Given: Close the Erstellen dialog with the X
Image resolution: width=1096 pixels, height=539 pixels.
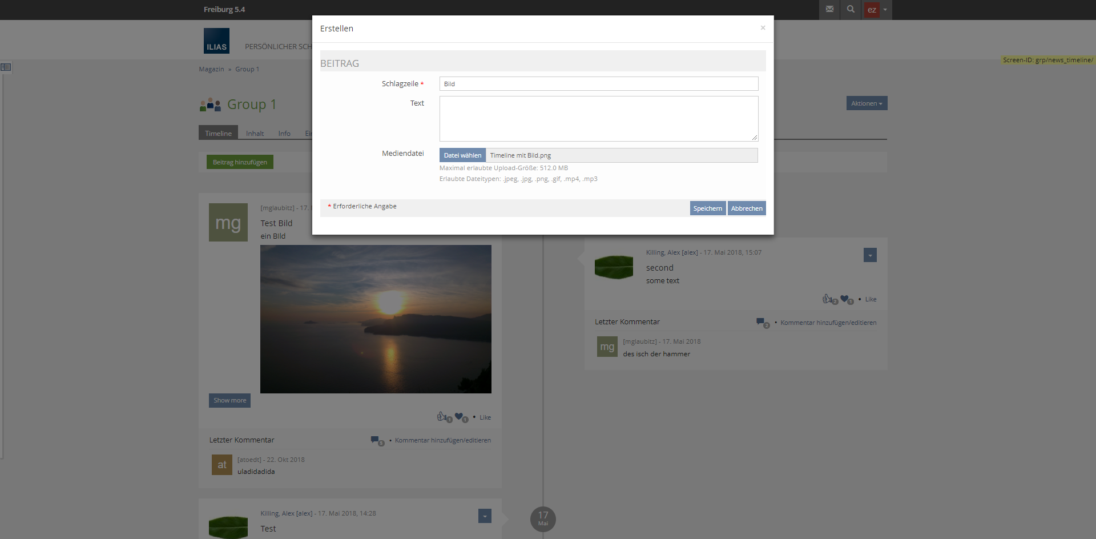Looking at the screenshot, I should pos(763,27).
